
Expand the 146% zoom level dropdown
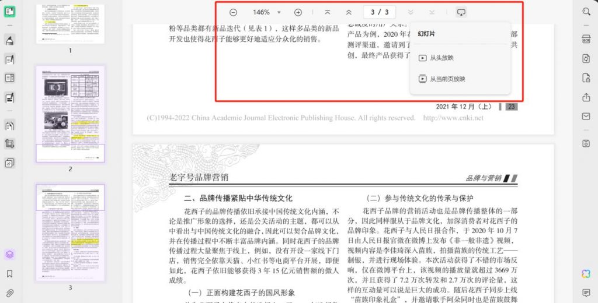pyautogui.click(x=279, y=12)
